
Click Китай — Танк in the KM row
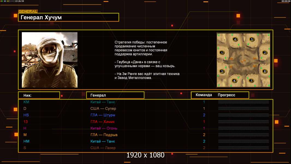[x=102, y=102]
